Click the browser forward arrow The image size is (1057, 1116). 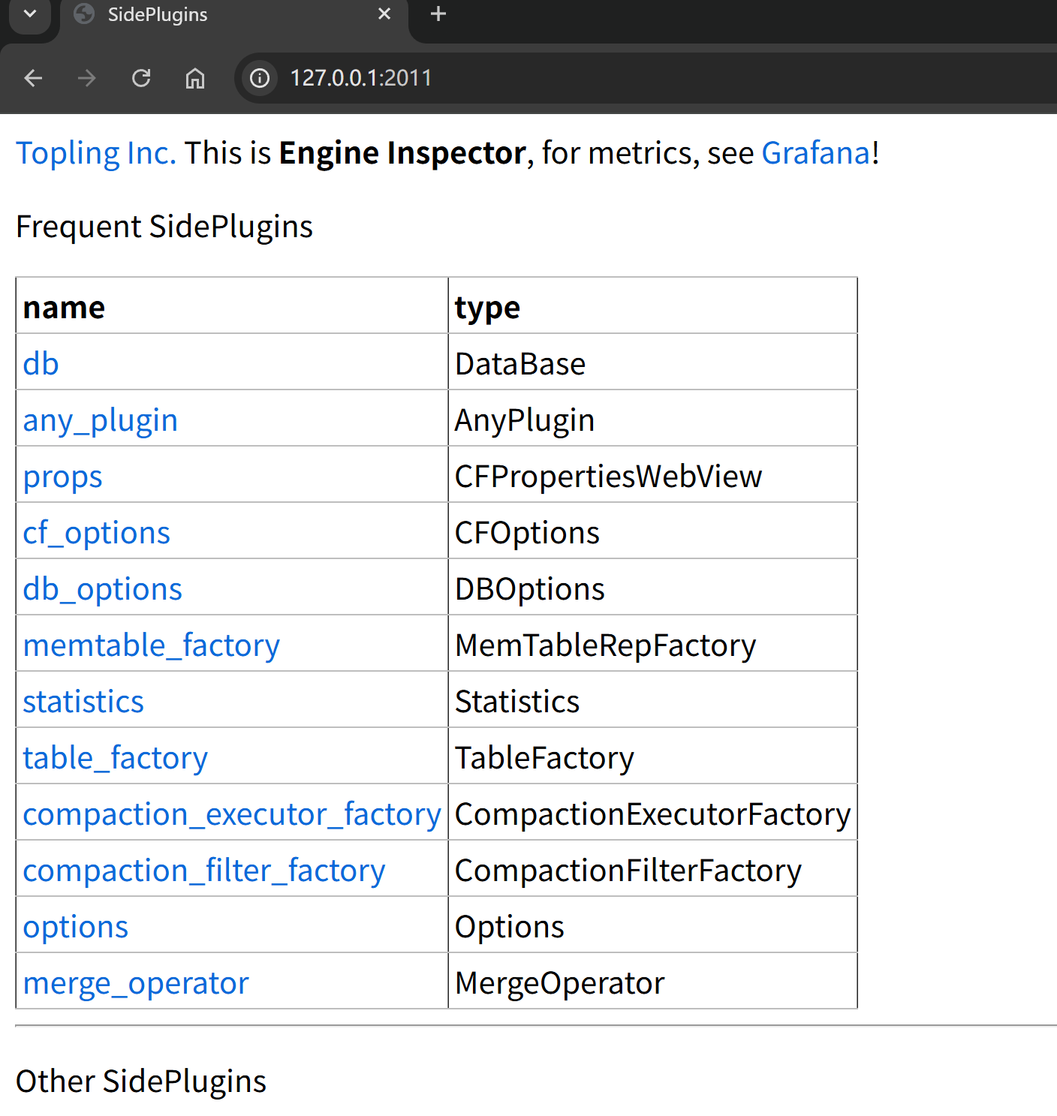[x=87, y=78]
